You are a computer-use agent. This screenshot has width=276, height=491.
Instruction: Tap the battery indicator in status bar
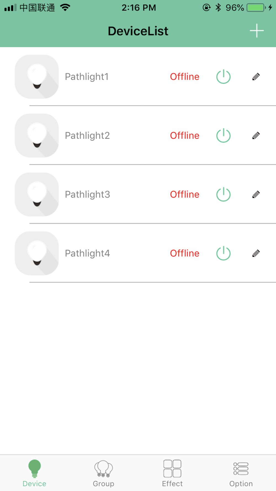(x=256, y=7)
